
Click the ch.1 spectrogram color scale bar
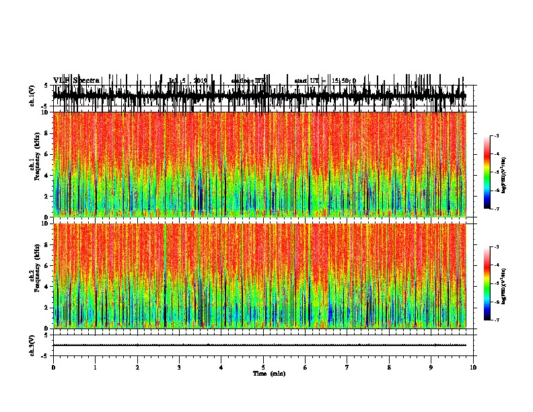tap(487, 172)
